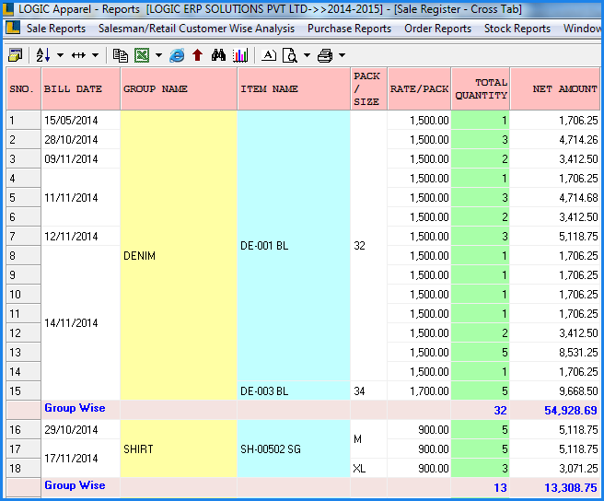Select row header number 15
This screenshot has height=501, width=604.
pyautogui.click(x=24, y=390)
